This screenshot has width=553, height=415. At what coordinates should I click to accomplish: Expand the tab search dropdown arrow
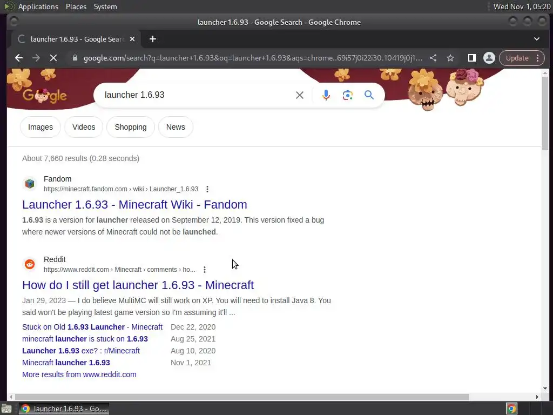click(x=536, y=39)
